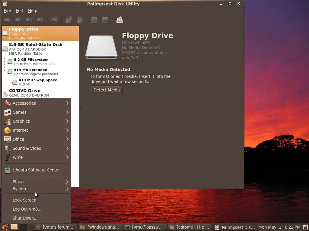Click the Accessories menu icon

(x=8, y=103)
